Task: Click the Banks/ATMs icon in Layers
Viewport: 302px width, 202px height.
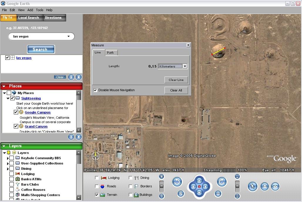Action: coord(18,179)
